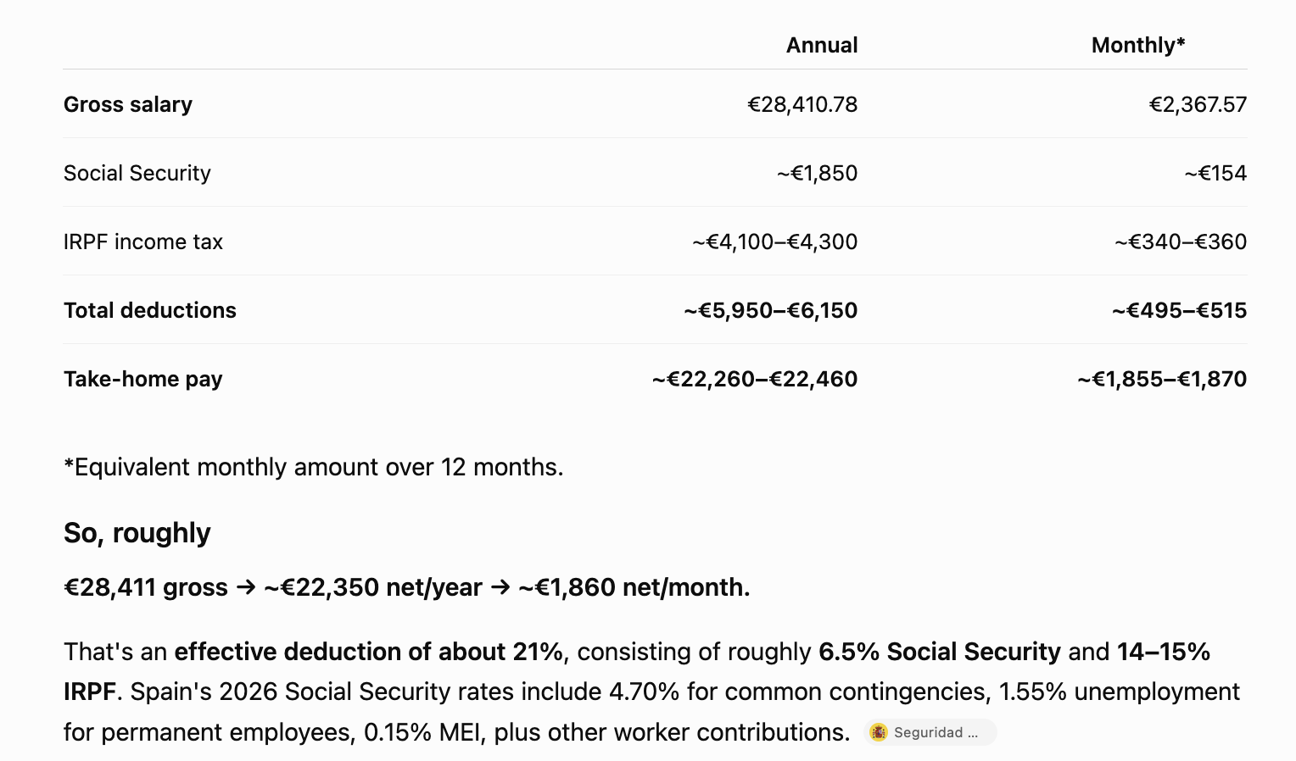Click the €2,367.57 monthly gross salary cell
This screenshot has height=761, width=1296.
1198,104
